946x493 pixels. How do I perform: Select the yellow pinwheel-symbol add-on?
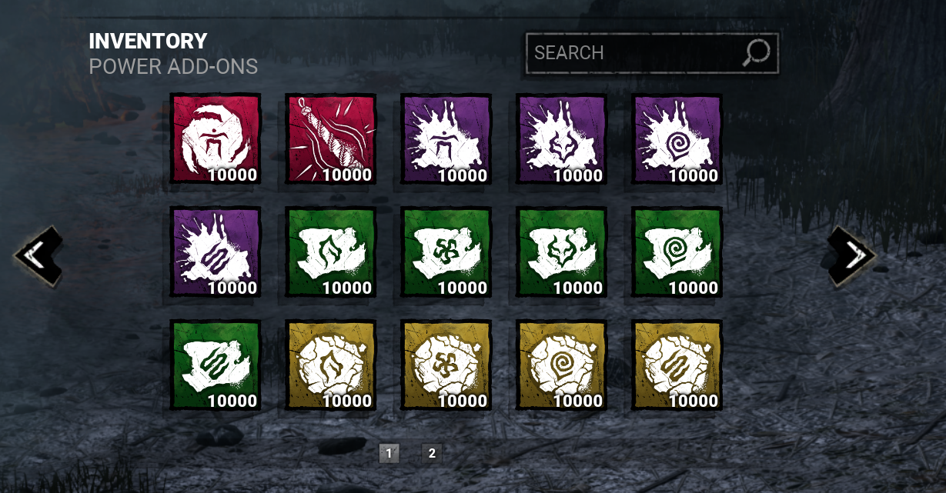click(446, 365)
